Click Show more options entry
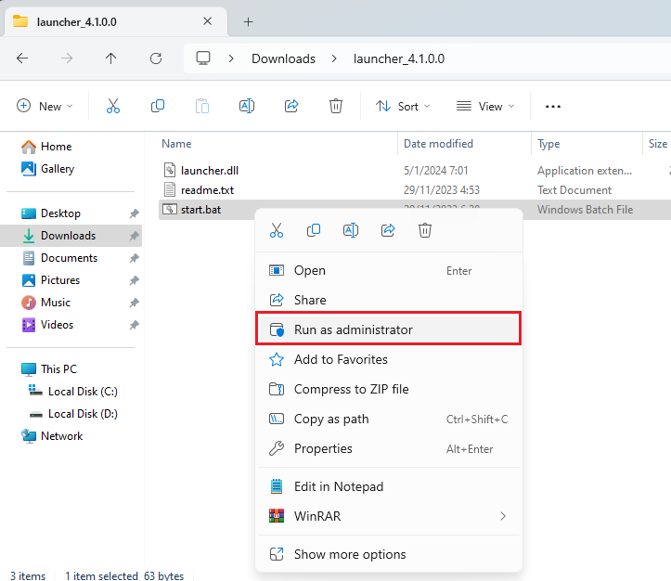Viewport: 671px width, 581px height. (349, 554)
